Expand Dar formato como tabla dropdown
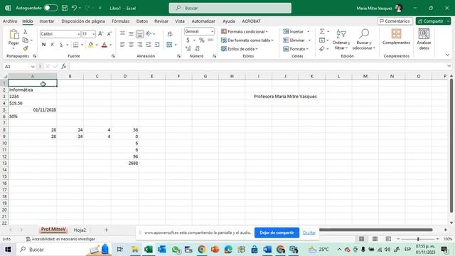Viewport: 455px width, 256px height. (272, 41)
